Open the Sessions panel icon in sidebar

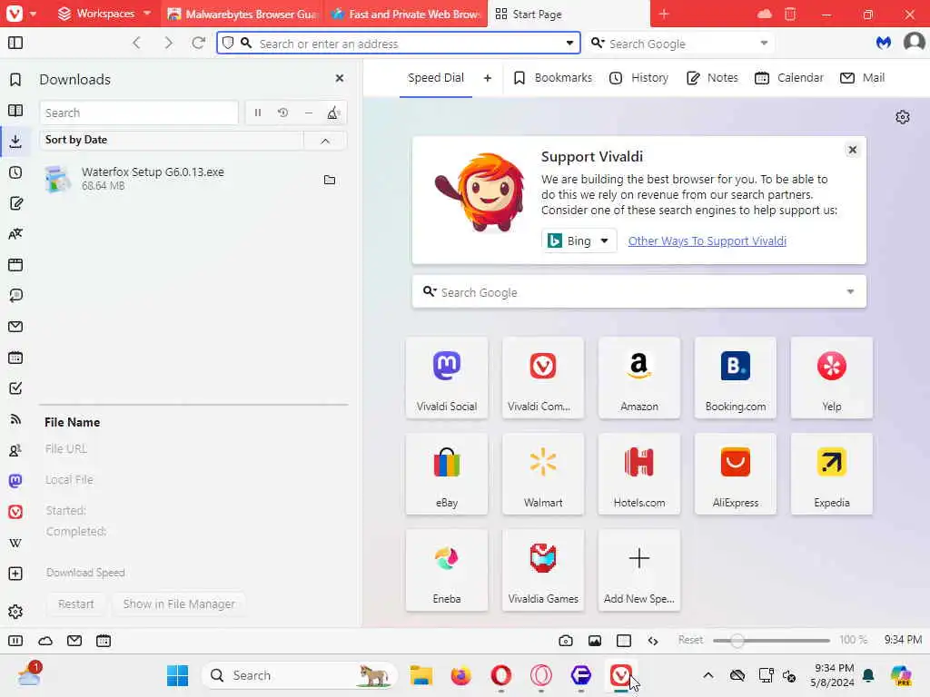point(15,296)
